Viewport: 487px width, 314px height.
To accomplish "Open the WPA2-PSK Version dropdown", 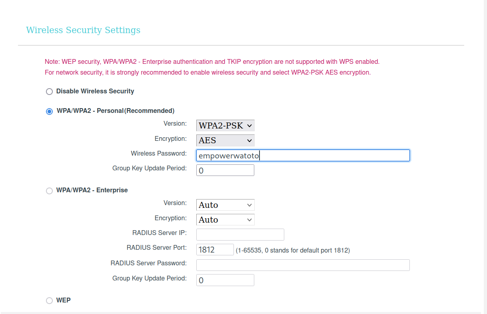I will (x=225, y=126).
